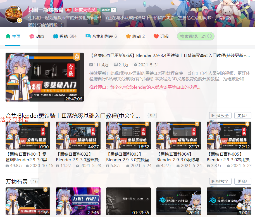Click the pink 动态 icon

click(x=32, y=36)
